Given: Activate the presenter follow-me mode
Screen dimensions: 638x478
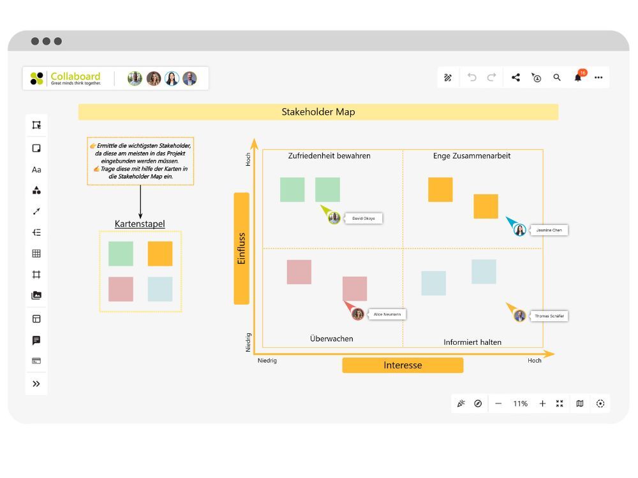Looking at the screenshot, I should coord(537,77).
